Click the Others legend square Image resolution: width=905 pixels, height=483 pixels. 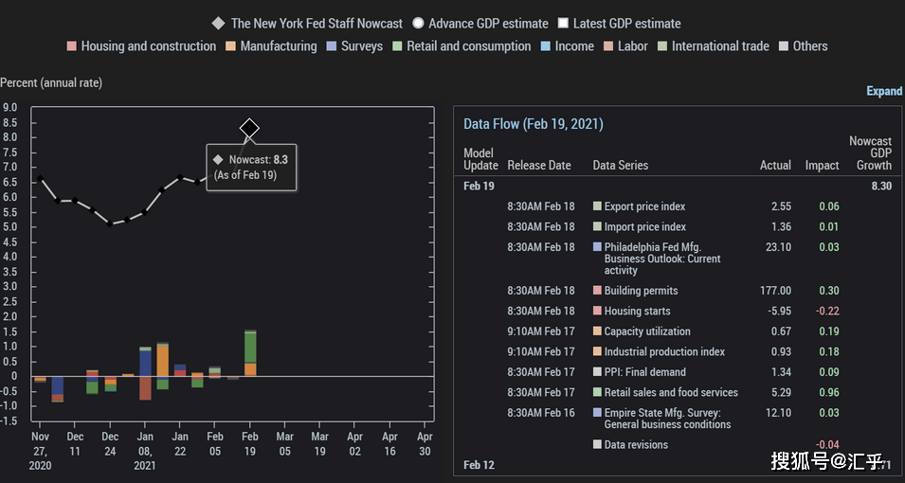click(x=784, y=46)
